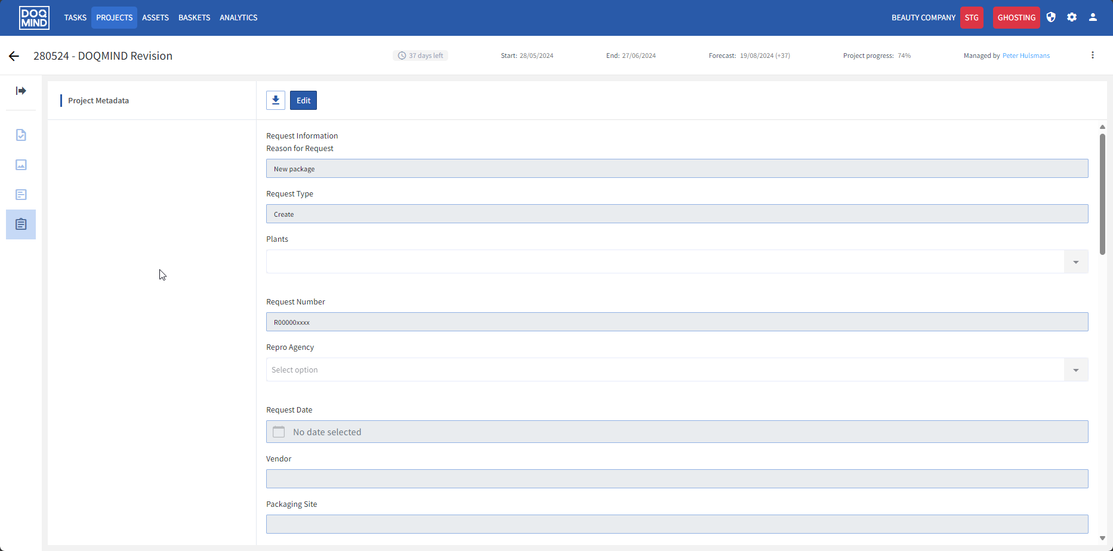The height and width of the screenshot is (551, 1113).
Task: Click the Ghosting button
Action: (1016, 18)
